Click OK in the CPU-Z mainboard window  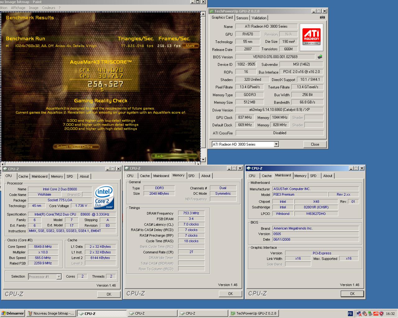coord(352,293)
